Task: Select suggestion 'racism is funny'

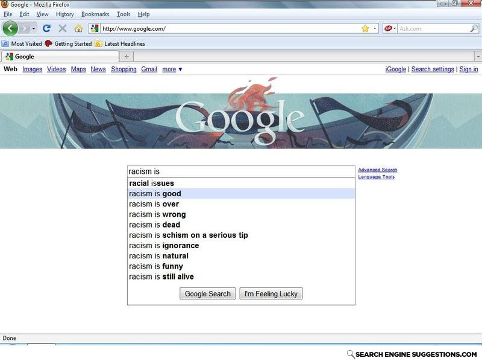Action: tap(242, 266)
